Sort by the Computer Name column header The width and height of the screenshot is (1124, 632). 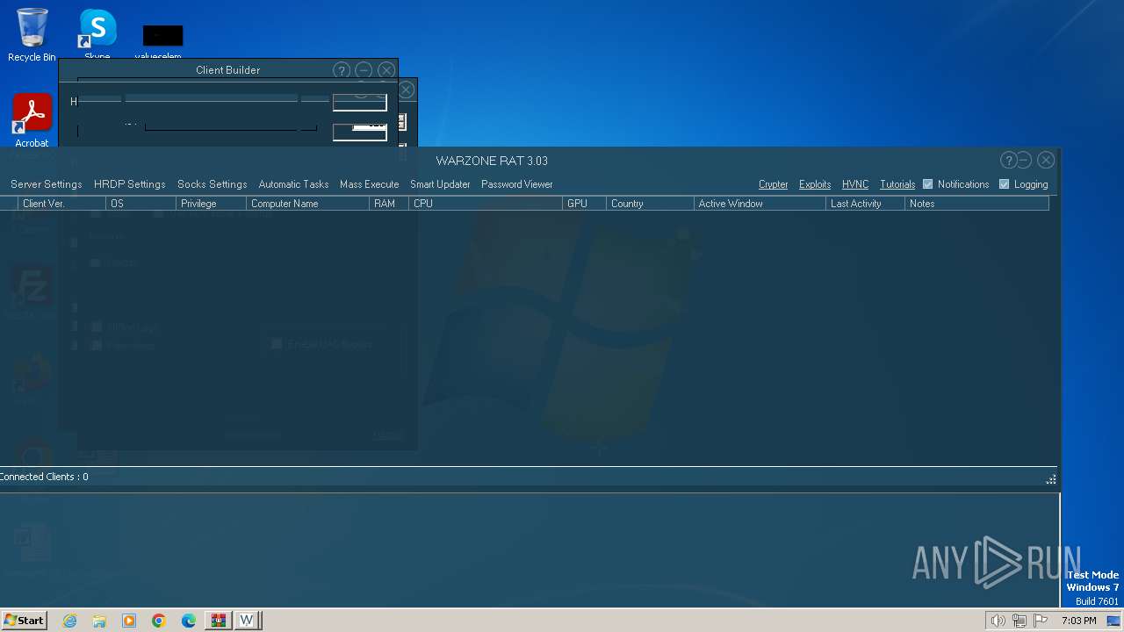pos(307,204)
